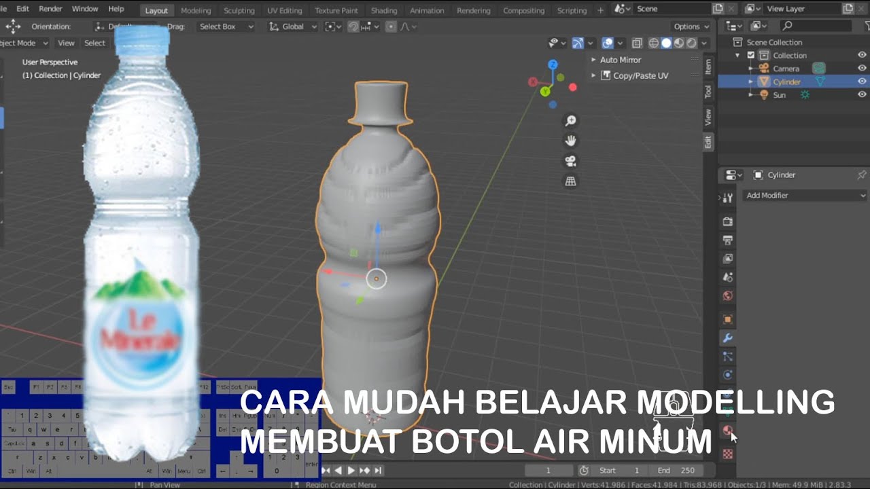Open the Modifier properties blue wrench icon
Image resolution: width=870 pixels, height=489 pixels.
click(x=727, y=338)
